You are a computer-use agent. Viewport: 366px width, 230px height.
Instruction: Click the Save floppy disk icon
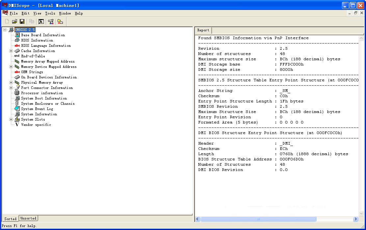coord(22,22)
